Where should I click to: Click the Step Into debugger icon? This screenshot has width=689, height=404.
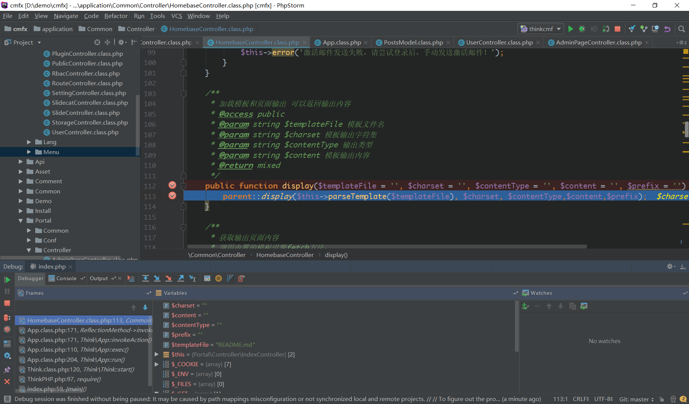pyautogui.click(x=157, y=278)
